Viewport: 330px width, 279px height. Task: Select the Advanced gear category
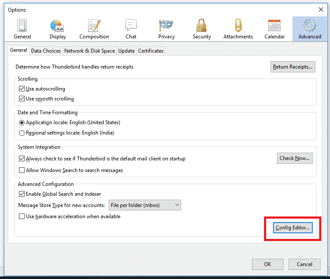[x=310, y=29]
